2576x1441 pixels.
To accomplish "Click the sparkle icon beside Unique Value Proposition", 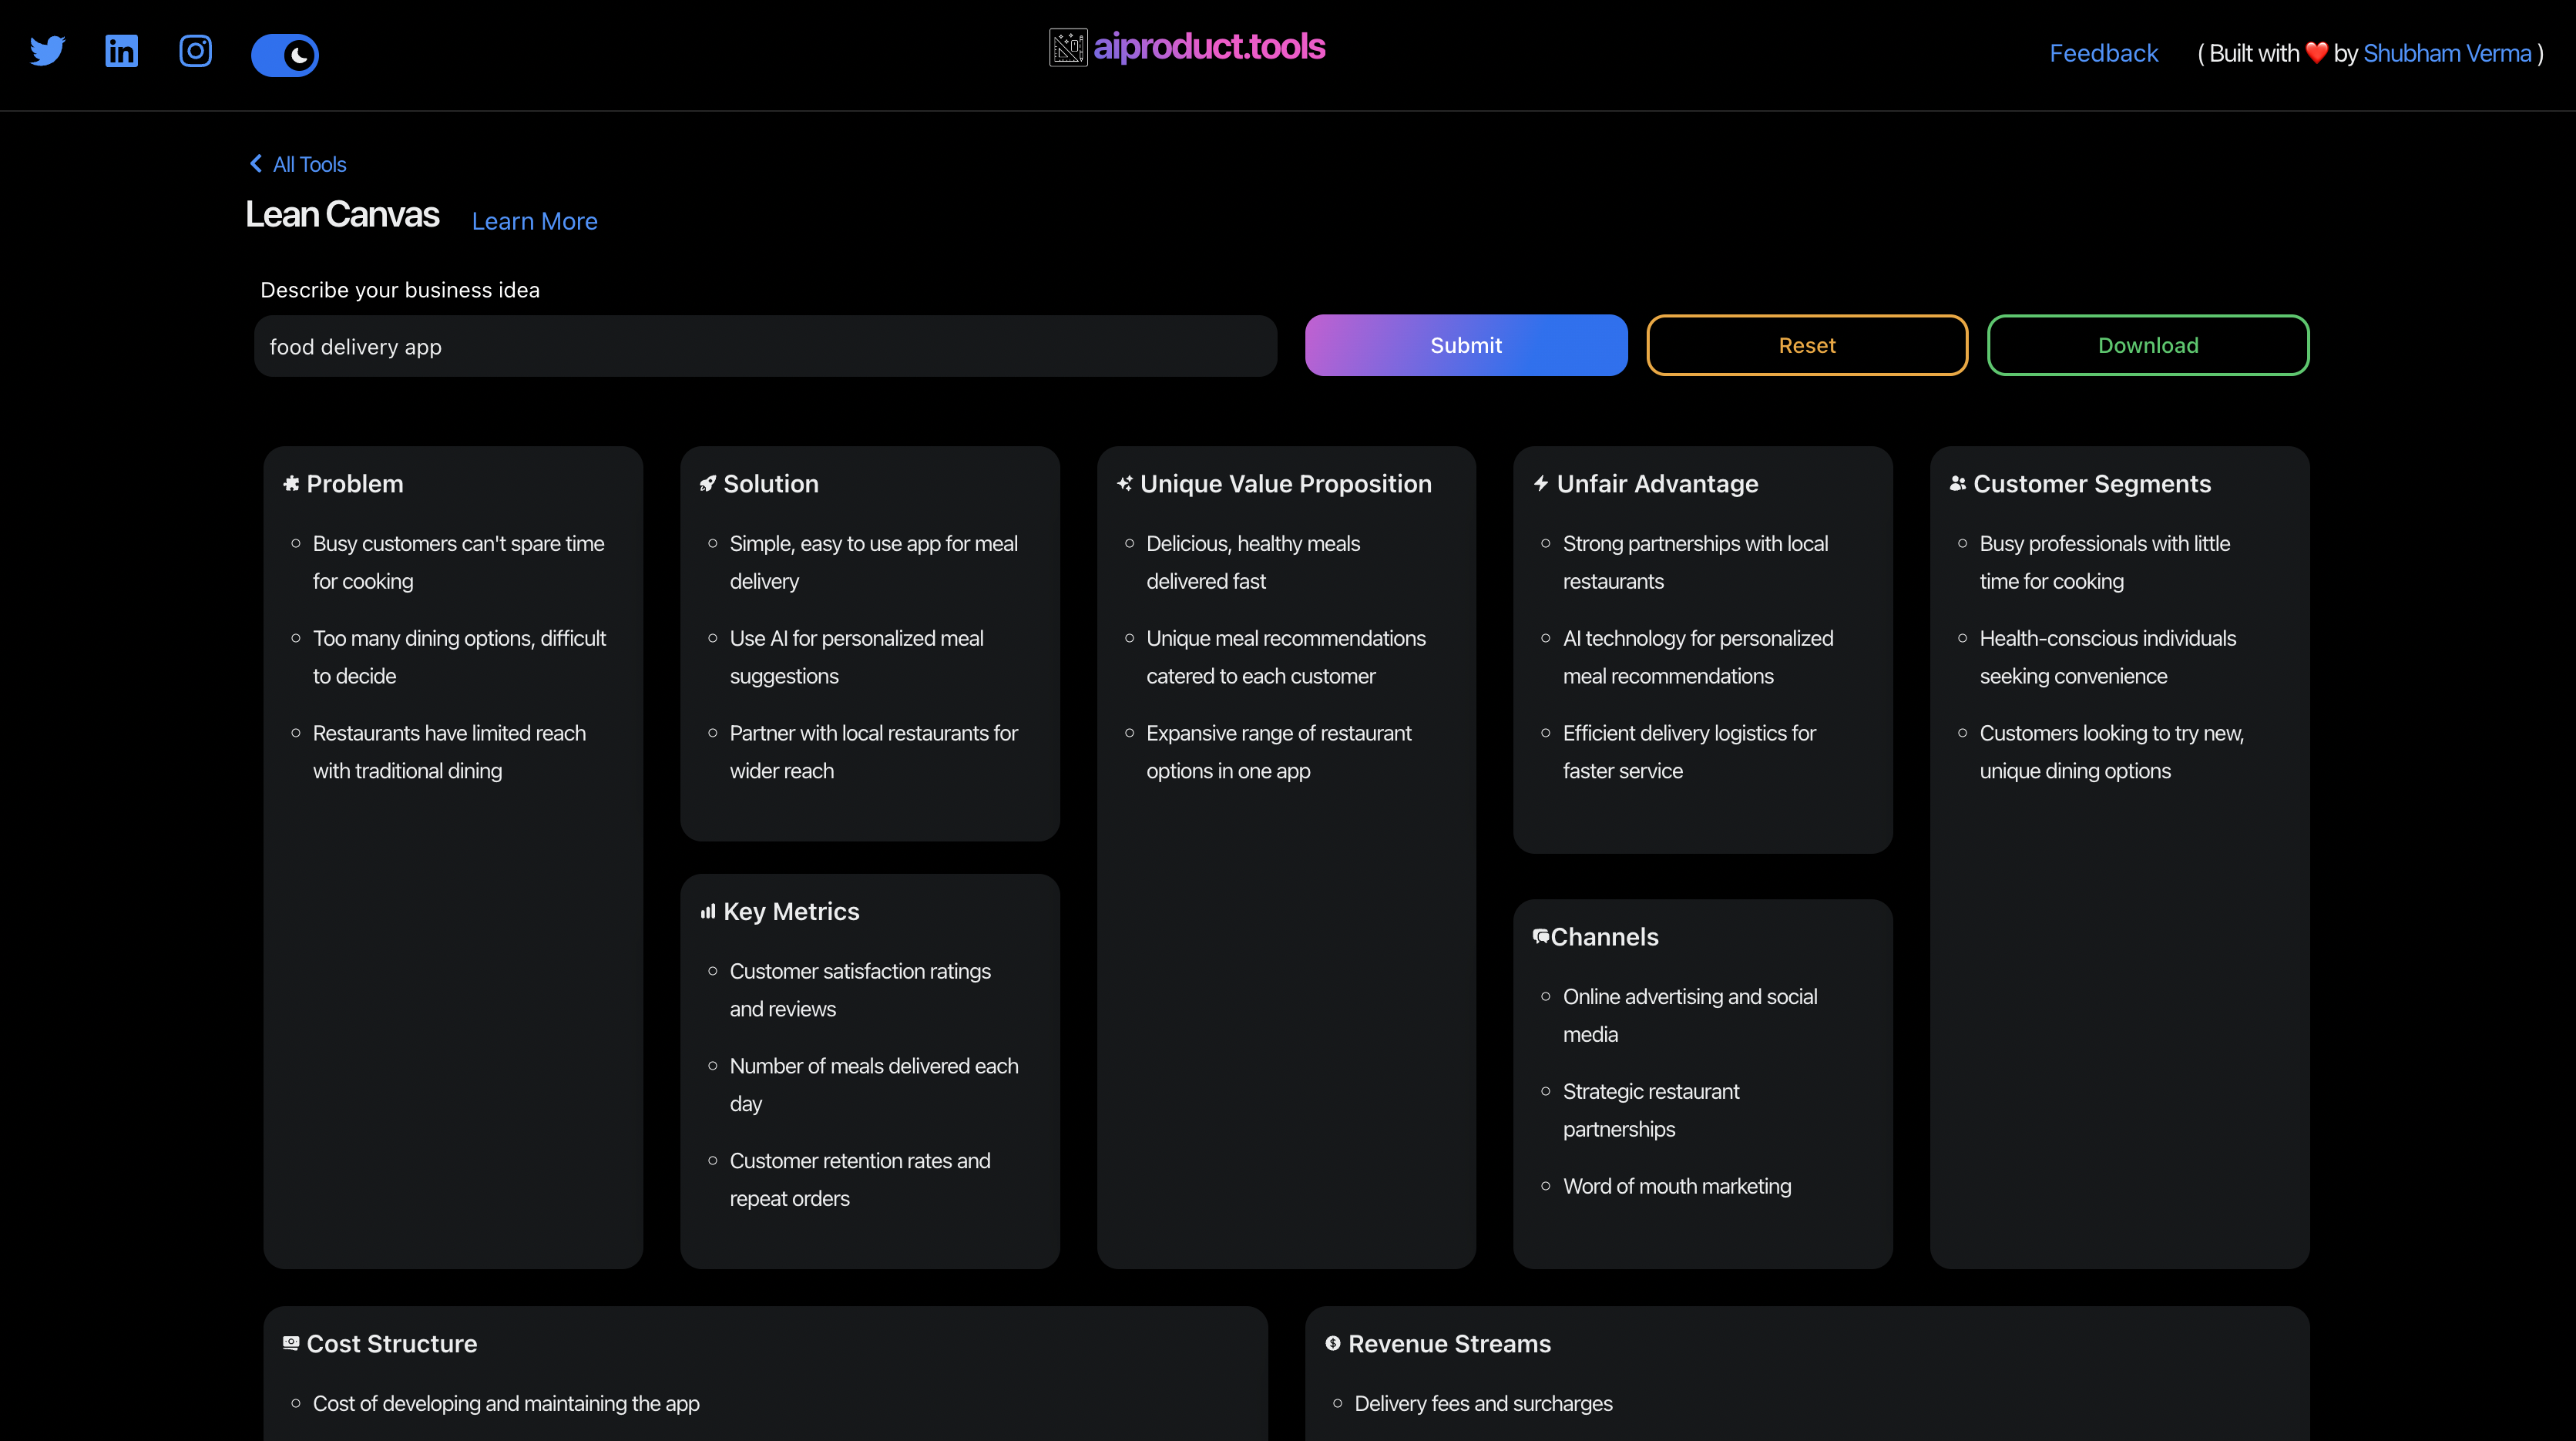I will (x=1124, y=483).
